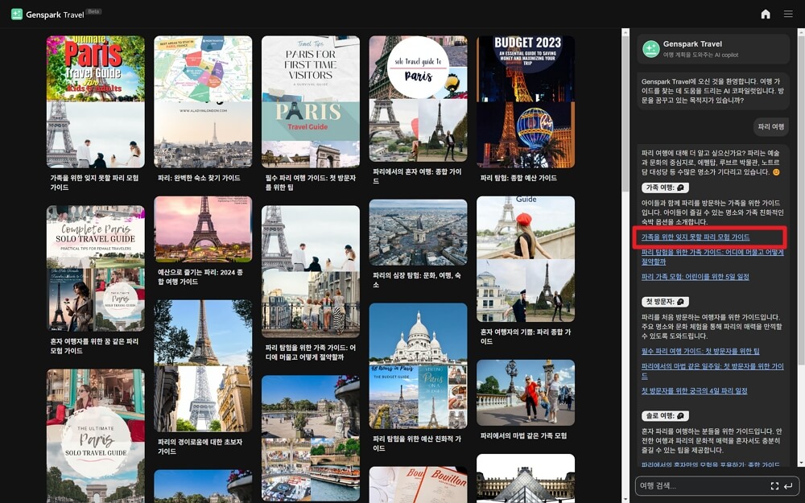
Task: Click the Genspark Travel logo icon
Action: [x=17, y=14]
